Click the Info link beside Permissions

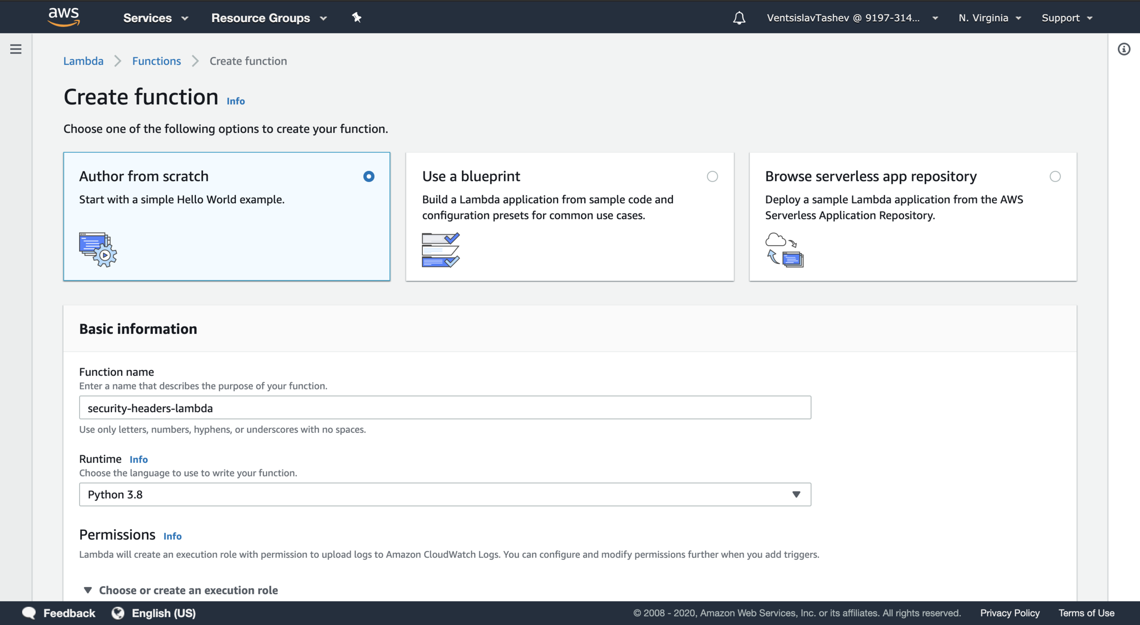pyautogui.click(x=172, y=536)
